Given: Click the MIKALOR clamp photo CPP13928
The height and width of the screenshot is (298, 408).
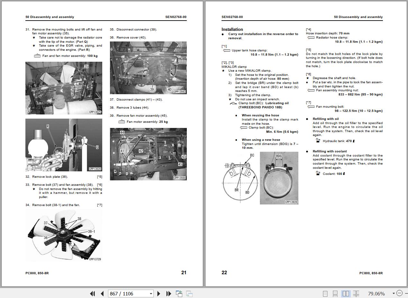Looking at the screenshot, I should point(279,178).
